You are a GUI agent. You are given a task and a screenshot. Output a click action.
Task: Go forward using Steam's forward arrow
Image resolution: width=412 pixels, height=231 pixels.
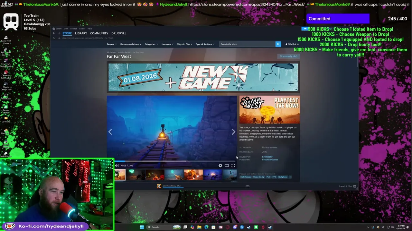[x=59, y=33]
